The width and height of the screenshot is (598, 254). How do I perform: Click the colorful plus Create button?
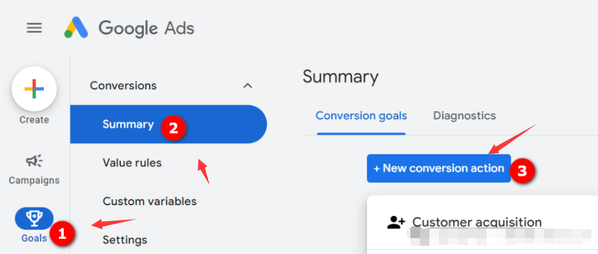(x=34, y=89)
